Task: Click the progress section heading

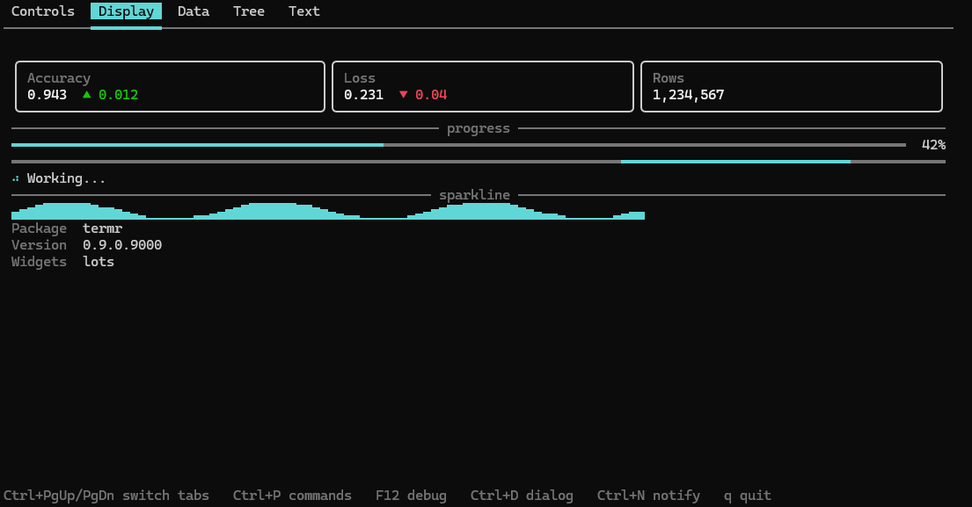Action: pos(478,129)
